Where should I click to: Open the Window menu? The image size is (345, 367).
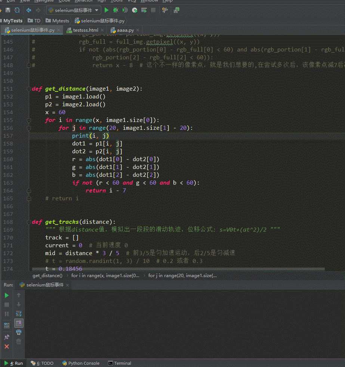click(149, 1)
